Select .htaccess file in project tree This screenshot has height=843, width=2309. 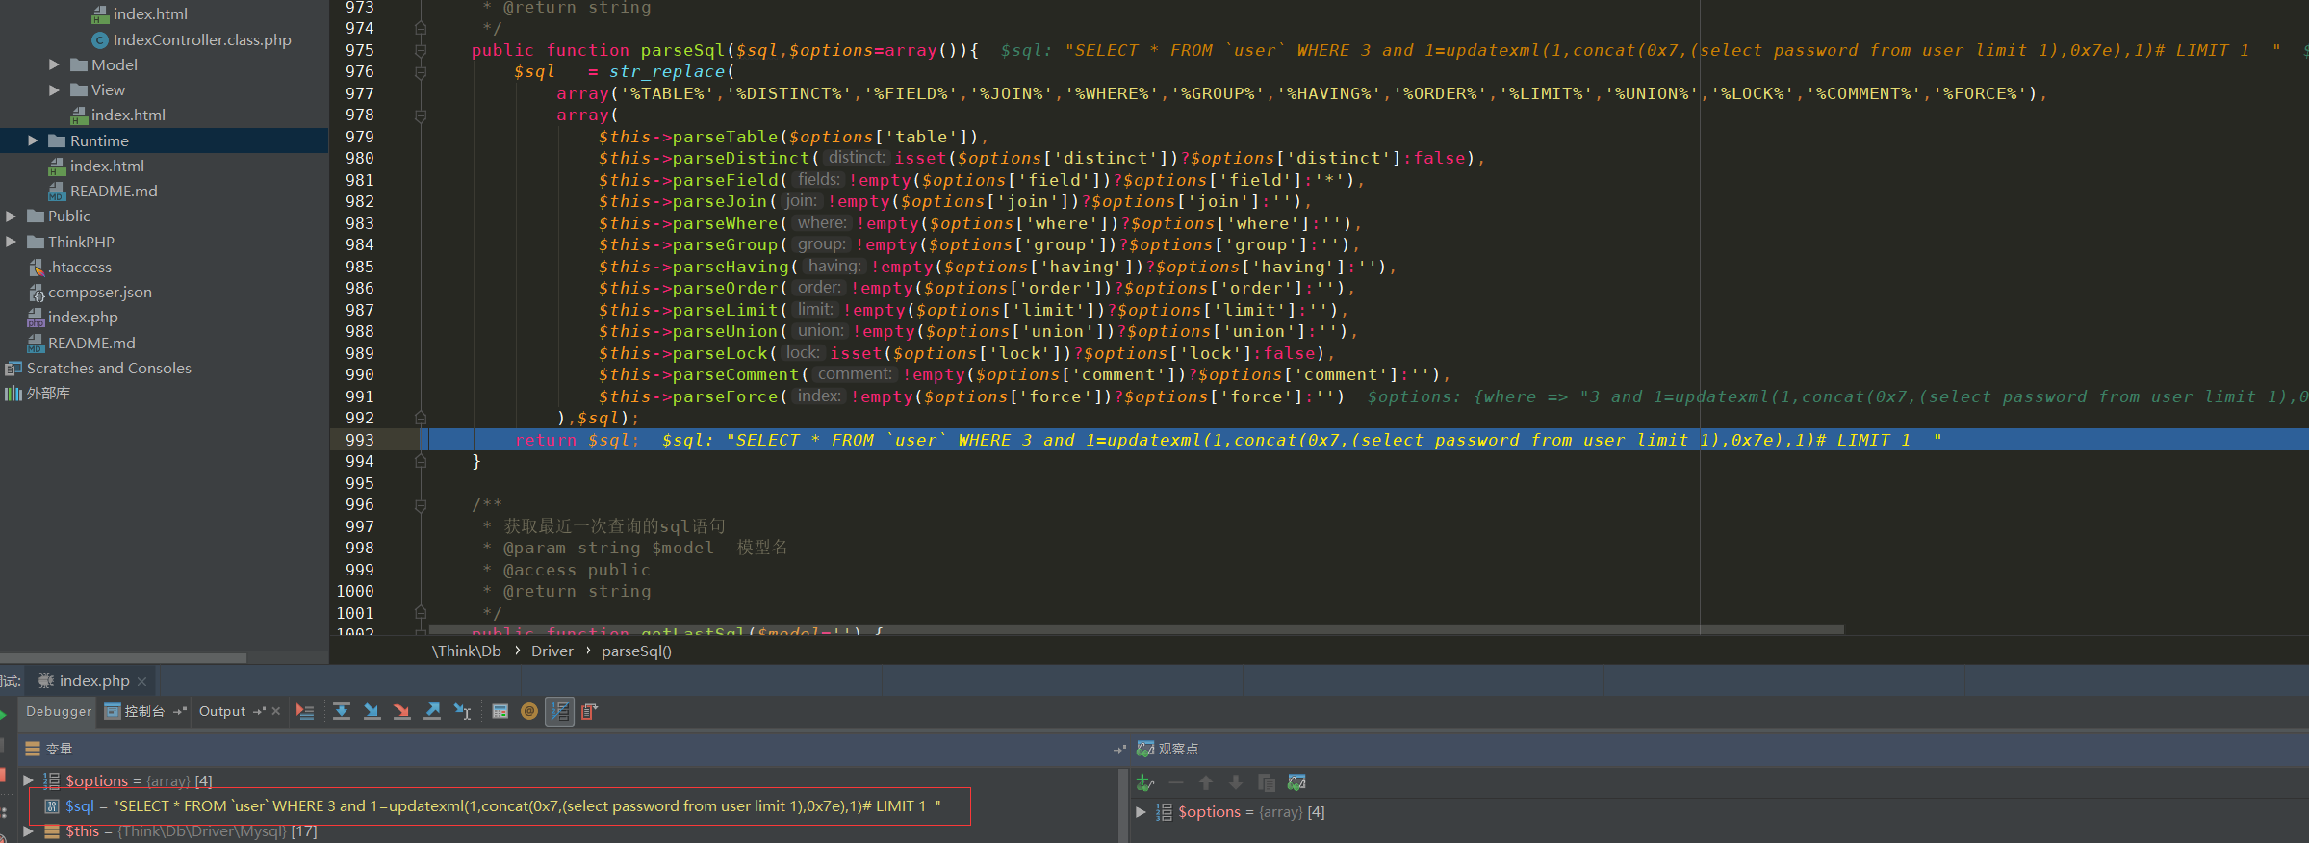pyautogui.click(x=80, y=267)
